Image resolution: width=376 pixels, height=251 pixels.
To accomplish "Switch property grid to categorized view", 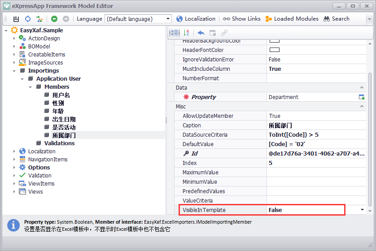I will [175, 33].
